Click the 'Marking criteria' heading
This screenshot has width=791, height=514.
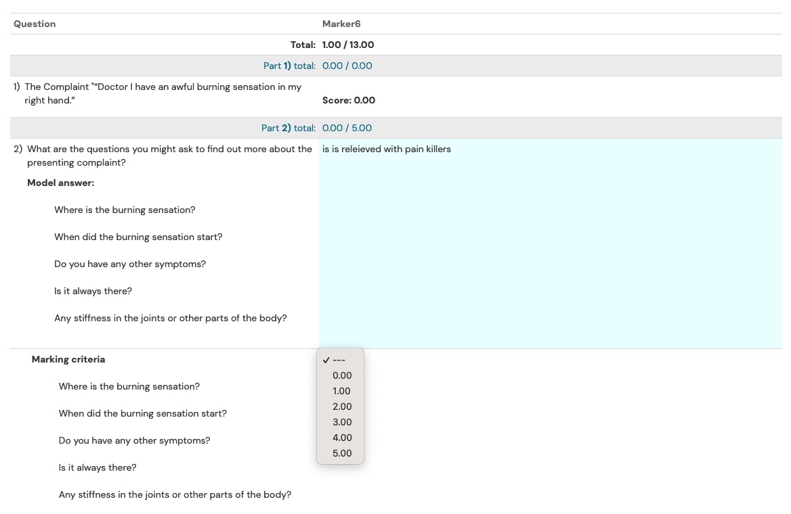point(68,359)
